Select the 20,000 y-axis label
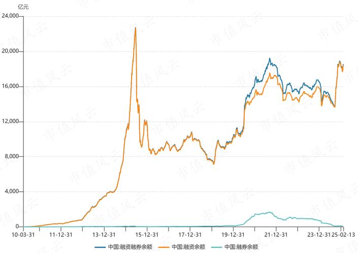The height and width of the screenshot is (253, 358). coord(11,51)
